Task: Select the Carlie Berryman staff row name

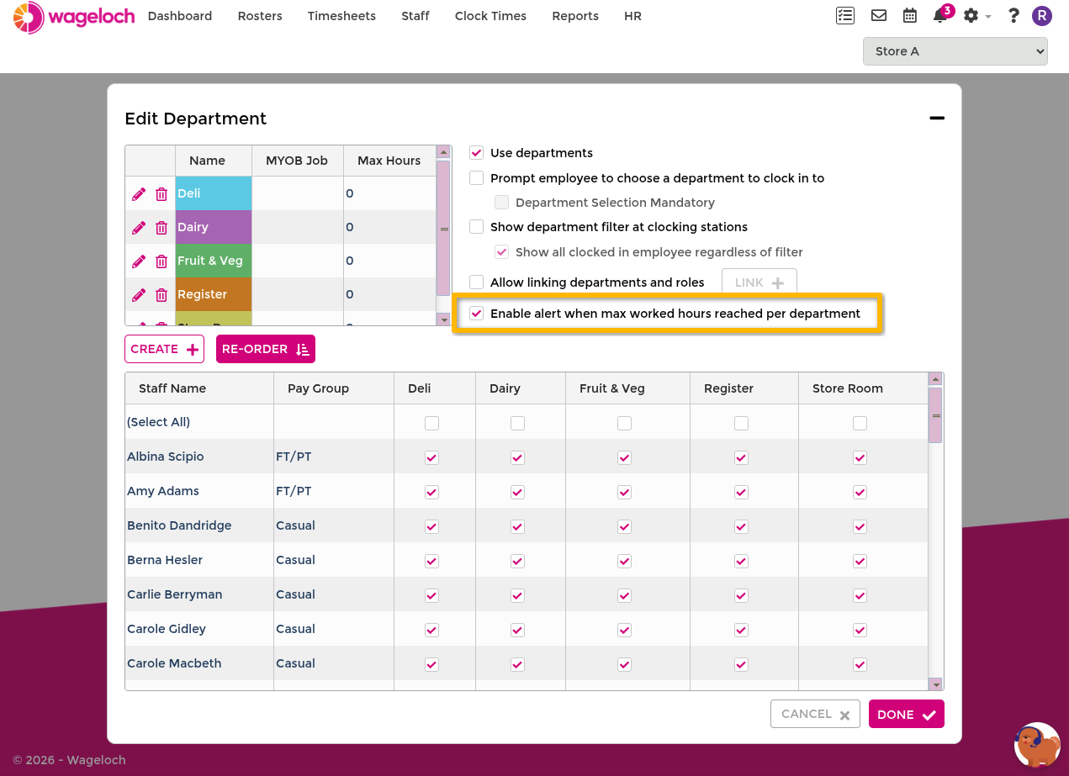Action: click(175, 594)
